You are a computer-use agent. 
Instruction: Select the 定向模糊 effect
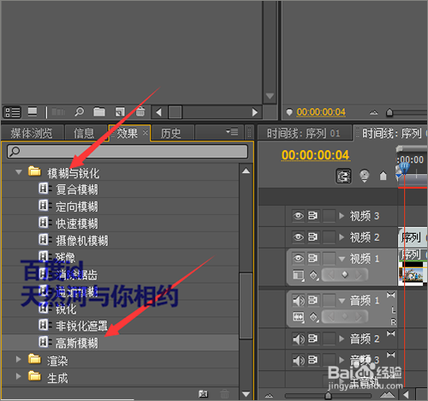tap(76, 206)
